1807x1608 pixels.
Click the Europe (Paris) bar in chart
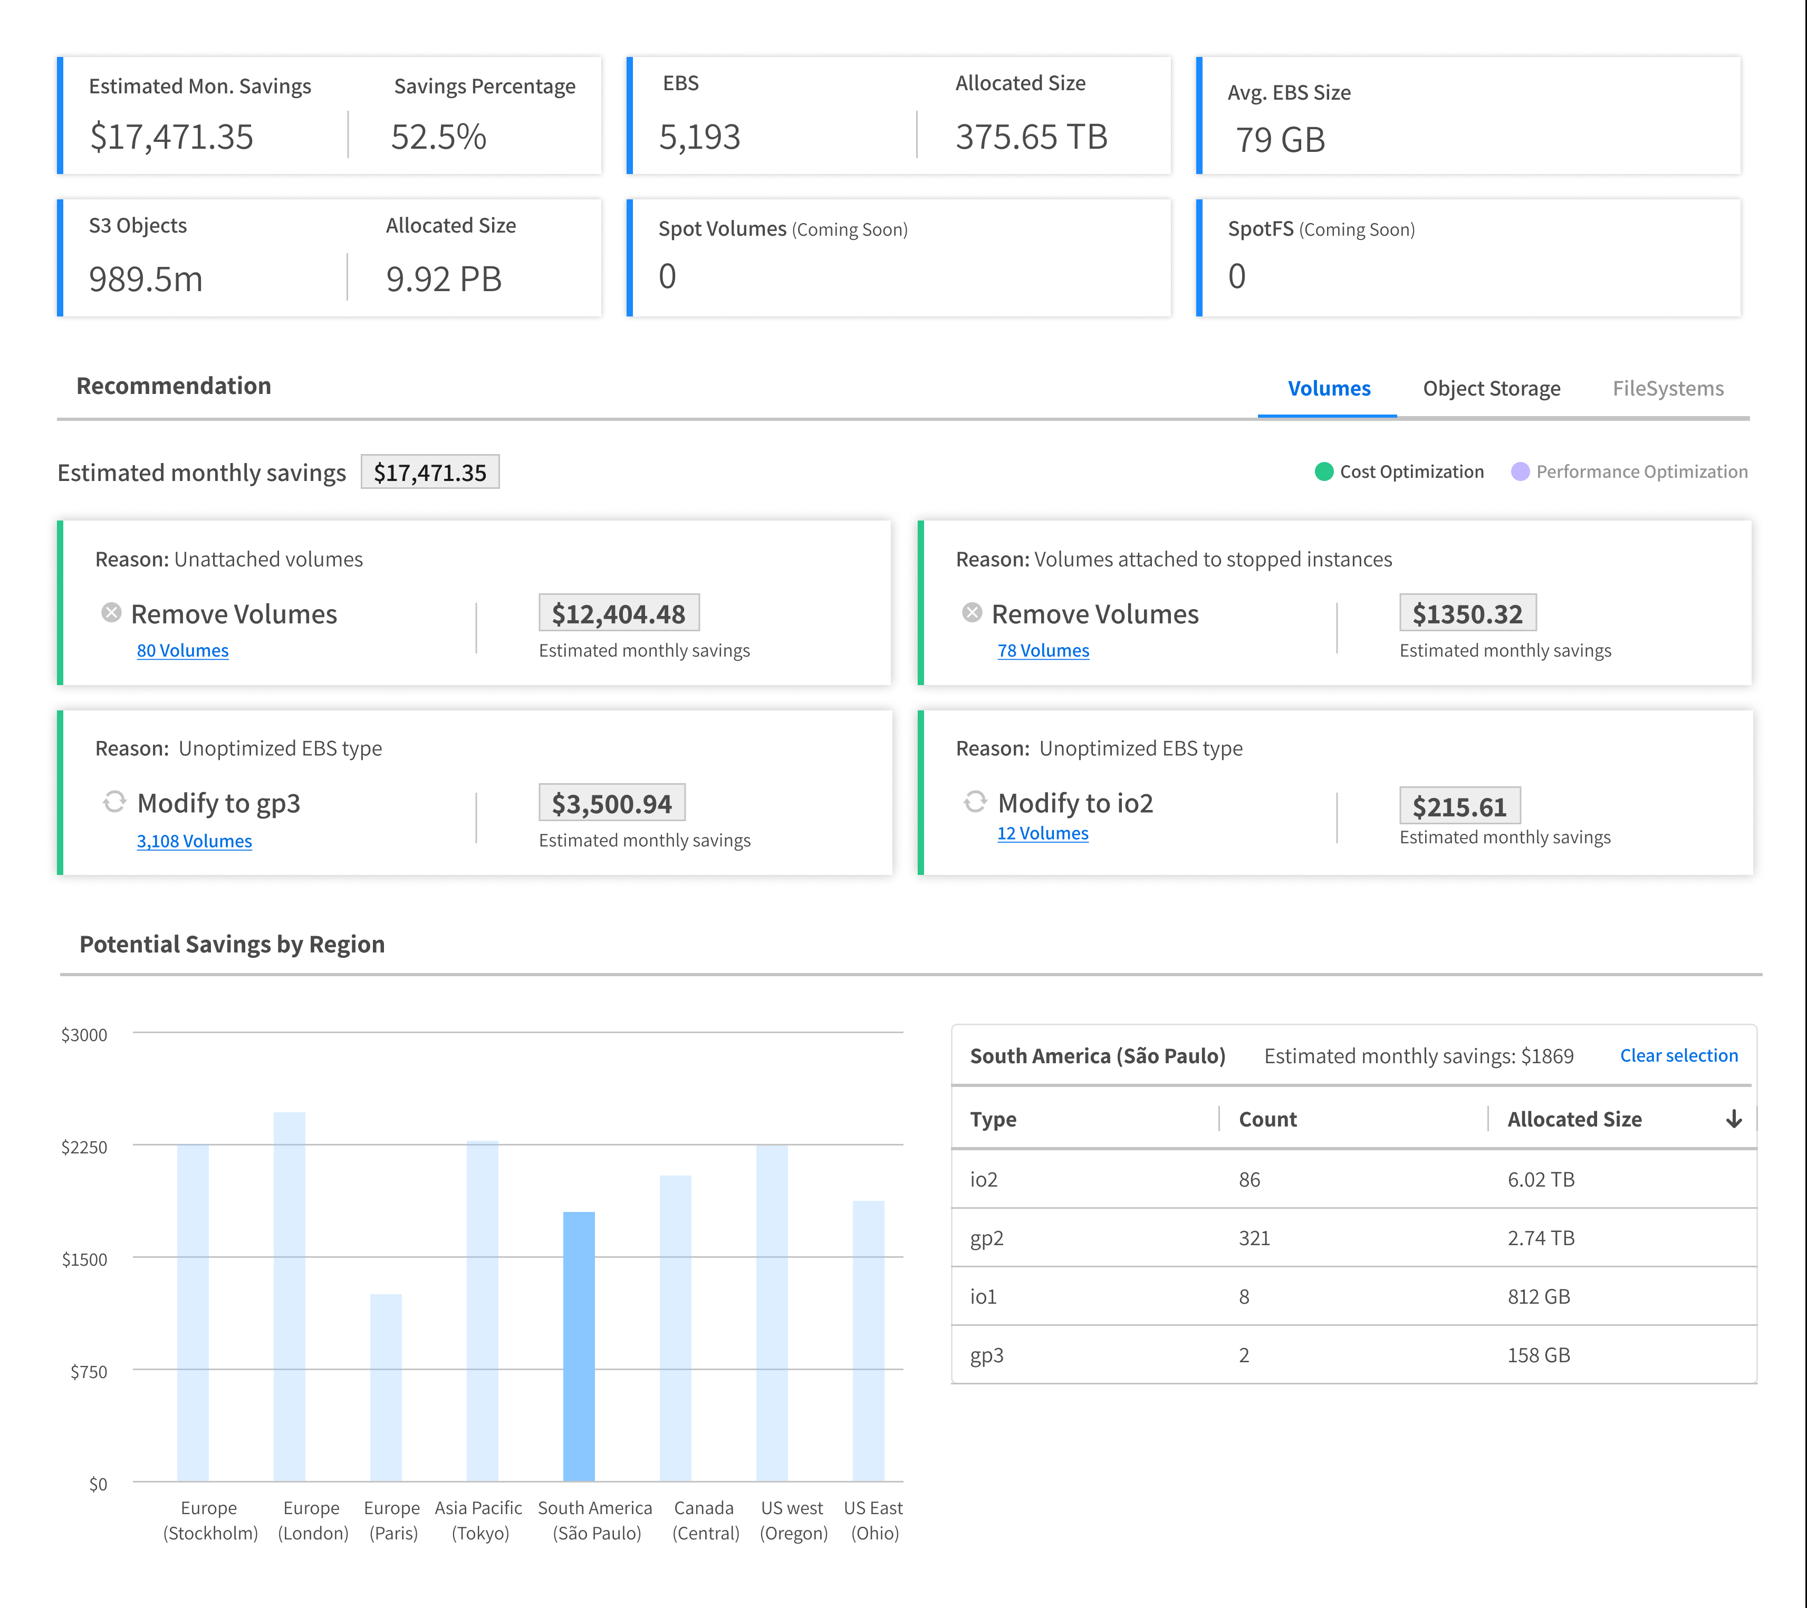(386, 1387)
